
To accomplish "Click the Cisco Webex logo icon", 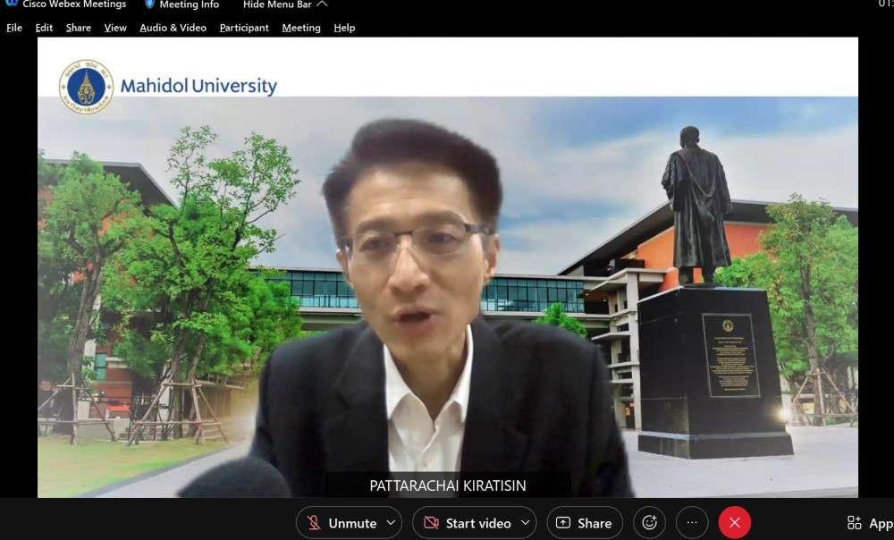I will tap(12, 4).
